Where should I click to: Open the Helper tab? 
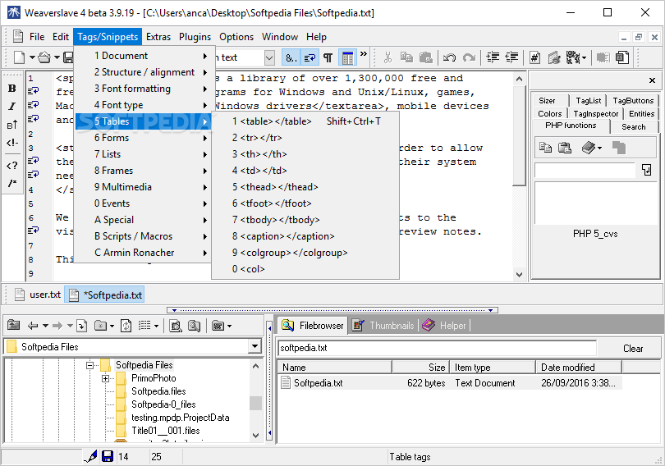pyautogui.click(x=444, y=326)
